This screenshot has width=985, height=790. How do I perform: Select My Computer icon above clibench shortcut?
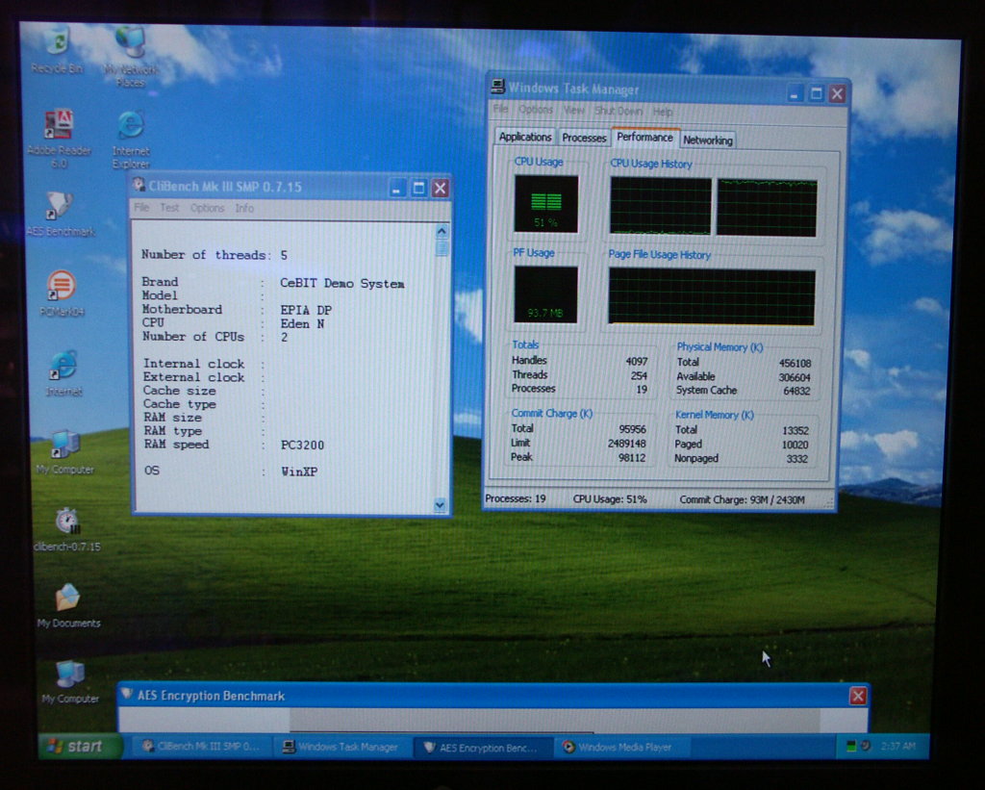[64, 452]
